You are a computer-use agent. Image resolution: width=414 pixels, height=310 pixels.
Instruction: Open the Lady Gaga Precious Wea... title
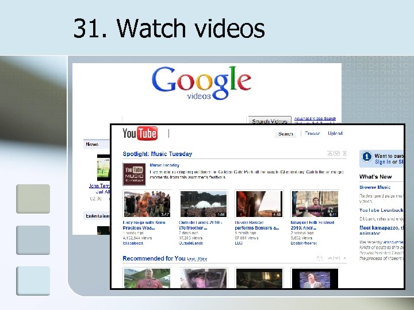[x=144, y=225]
